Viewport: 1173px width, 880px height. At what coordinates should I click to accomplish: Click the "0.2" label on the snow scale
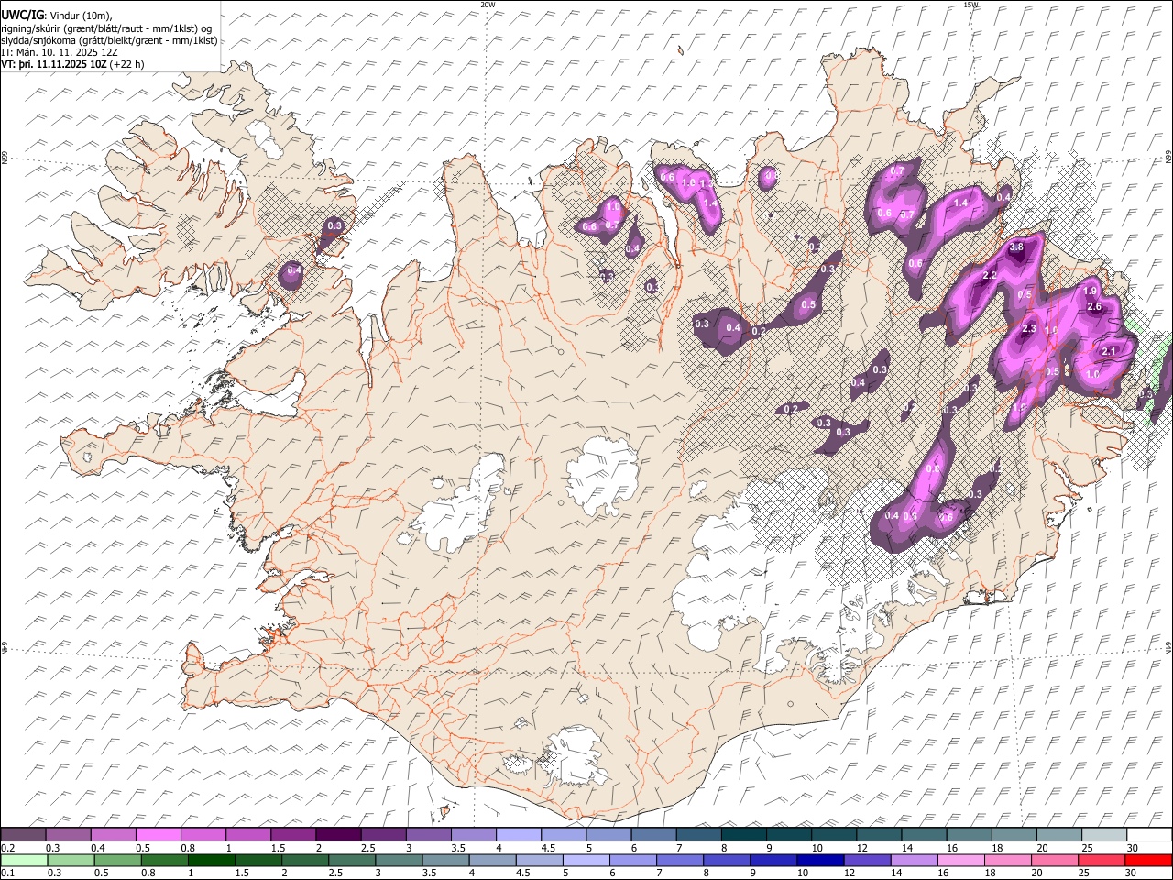click(7, 848)
